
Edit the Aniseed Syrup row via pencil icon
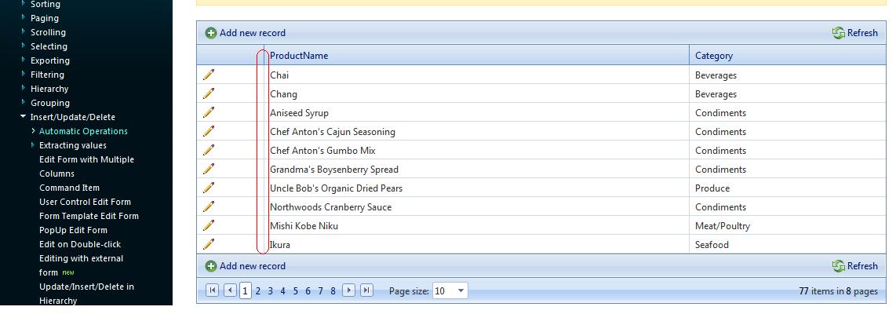[209, 112]
